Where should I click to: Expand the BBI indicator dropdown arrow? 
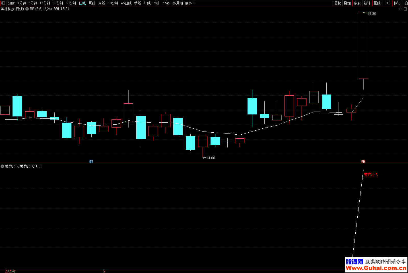(x=27, y=9)
